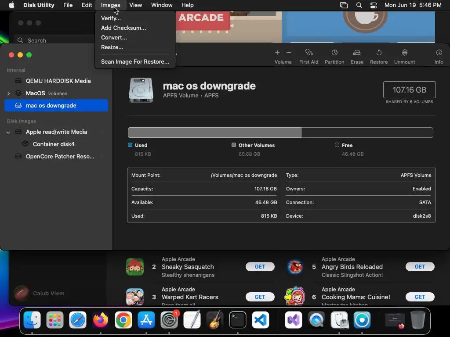
Task: Open the Info panel icon
Action: pos(439,53)
